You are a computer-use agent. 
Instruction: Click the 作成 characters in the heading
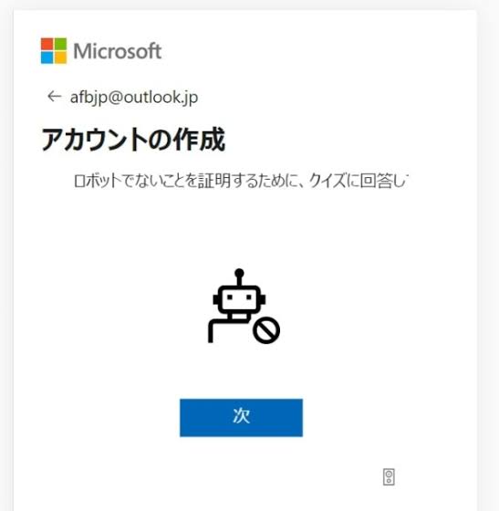200,140
